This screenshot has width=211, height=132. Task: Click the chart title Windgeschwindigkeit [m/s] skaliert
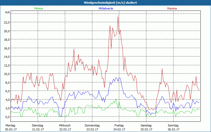coord(110,3)
